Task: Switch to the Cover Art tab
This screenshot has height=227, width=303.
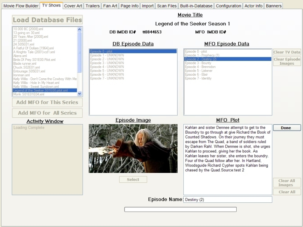Action: pyautogui.click(x=72, y=6)
